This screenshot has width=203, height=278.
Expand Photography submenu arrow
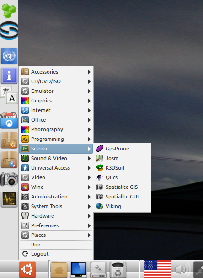pos(89,129)
